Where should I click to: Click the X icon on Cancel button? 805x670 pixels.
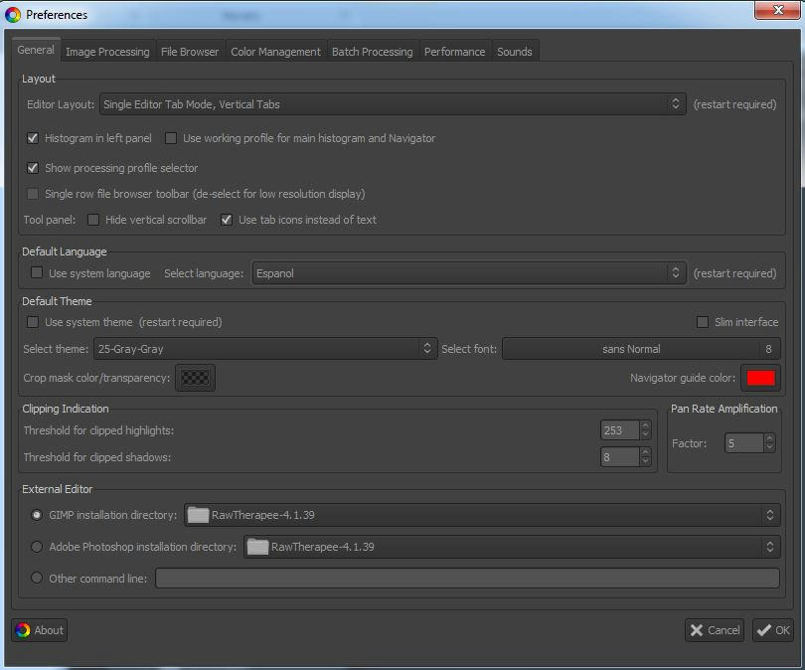[x=696, y=630]
